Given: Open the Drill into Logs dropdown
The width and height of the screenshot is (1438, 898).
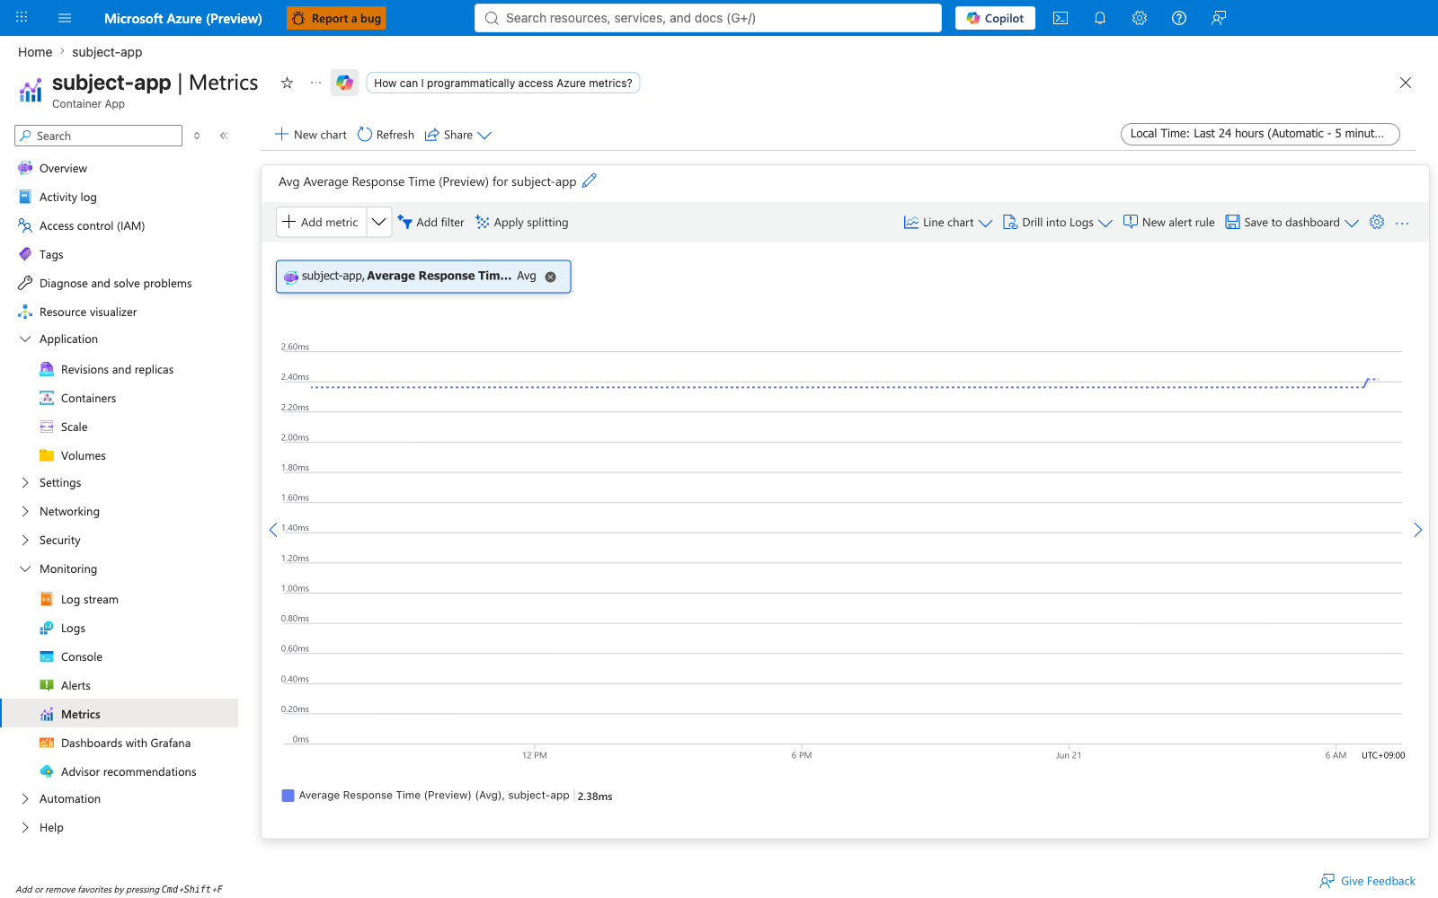Looking at the screenshot, I should (x=1058, y=223).
